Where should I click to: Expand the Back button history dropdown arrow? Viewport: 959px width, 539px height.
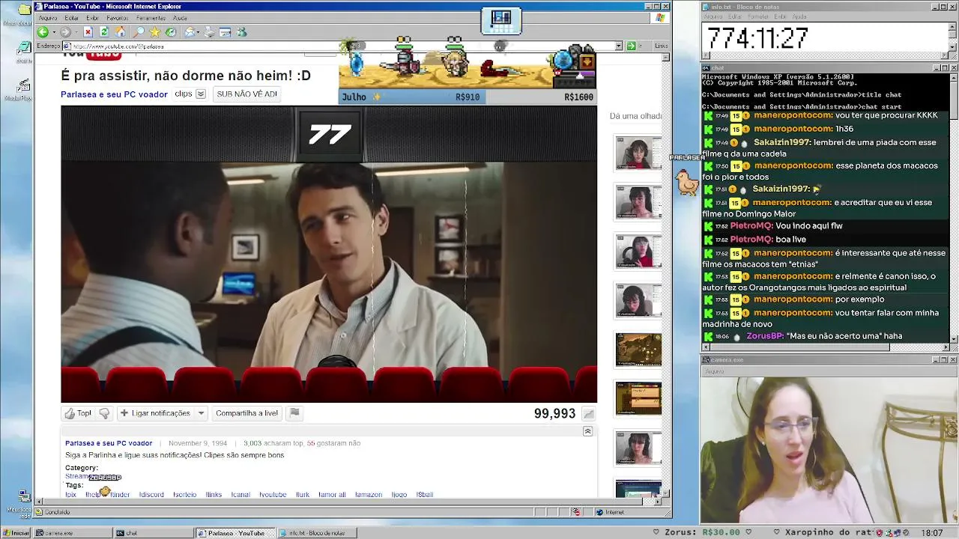[53, 32]
